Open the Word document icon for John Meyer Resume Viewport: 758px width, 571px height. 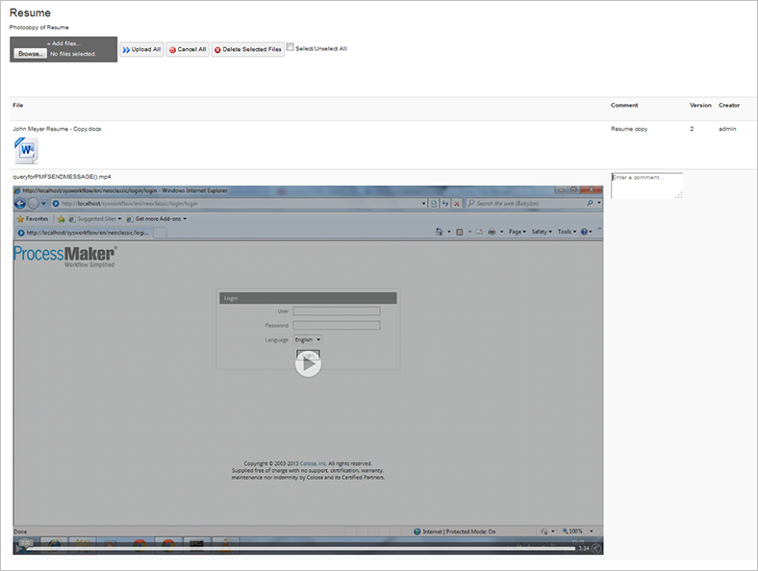tap(26, 150)
